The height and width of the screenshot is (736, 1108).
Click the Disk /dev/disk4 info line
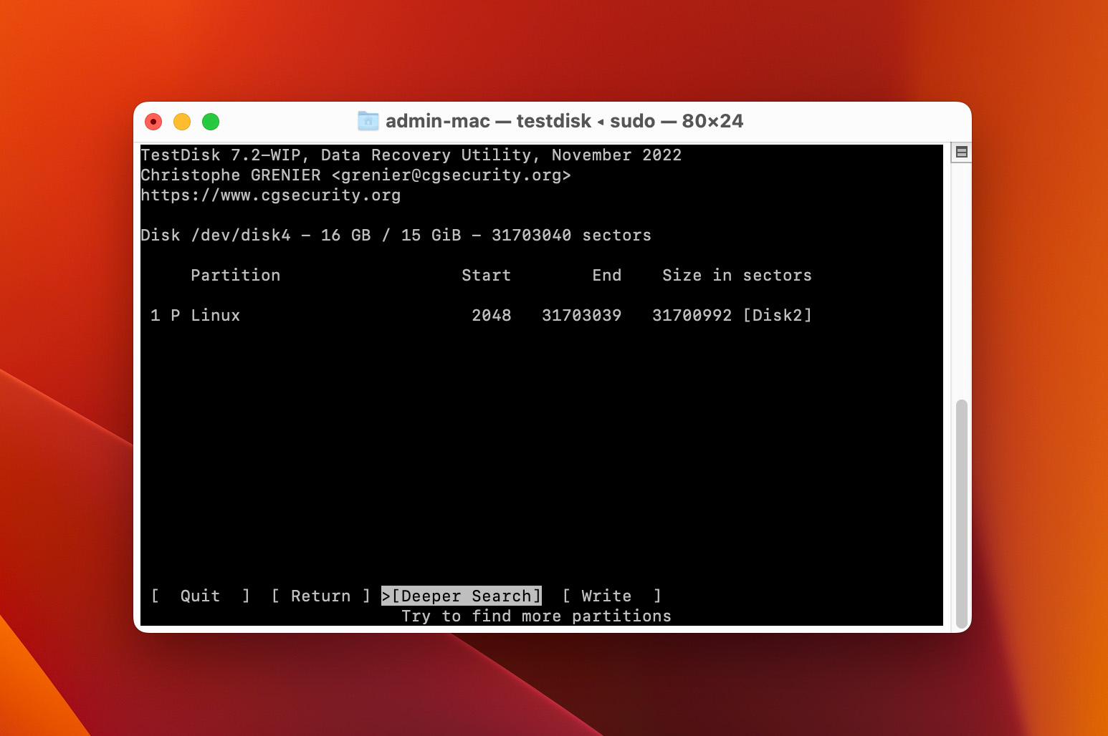point(396,236)
